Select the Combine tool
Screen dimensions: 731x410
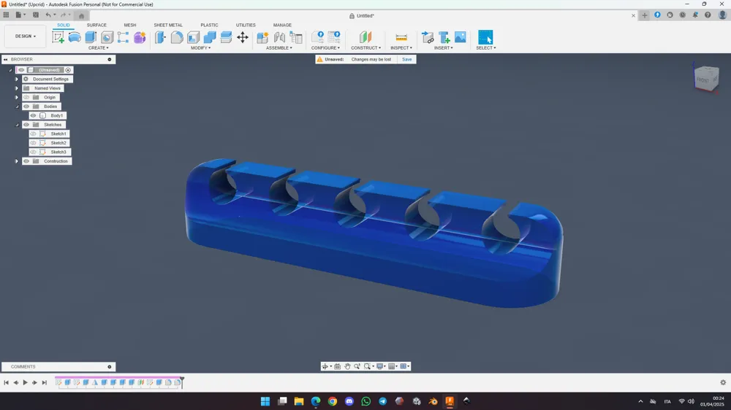[210, 37]
